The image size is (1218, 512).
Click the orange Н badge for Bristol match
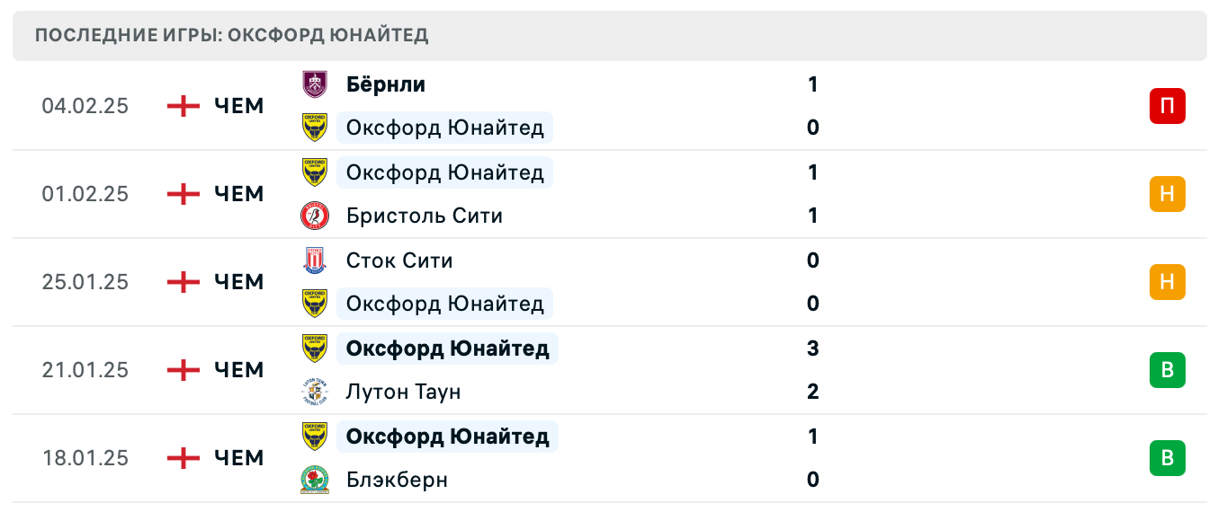[1167, 194]
